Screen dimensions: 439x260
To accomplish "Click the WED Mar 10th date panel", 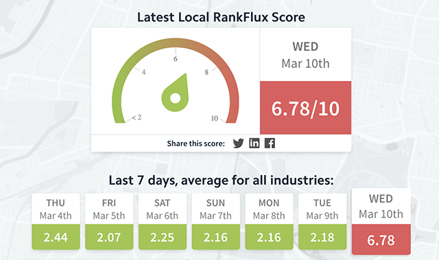I will [305, 55].
